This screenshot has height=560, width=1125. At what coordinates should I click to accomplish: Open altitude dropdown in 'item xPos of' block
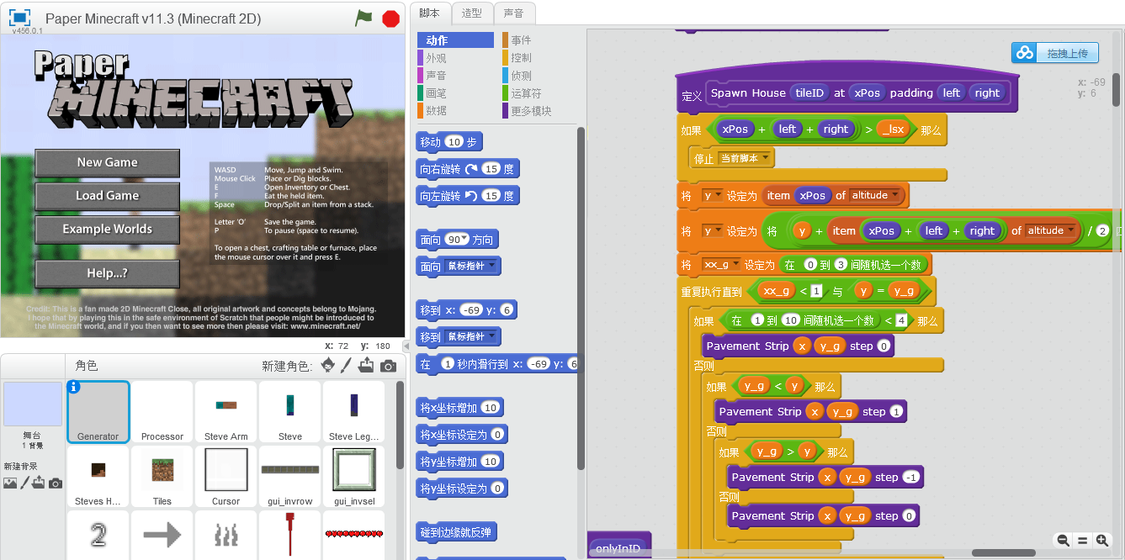click(876, 196)
